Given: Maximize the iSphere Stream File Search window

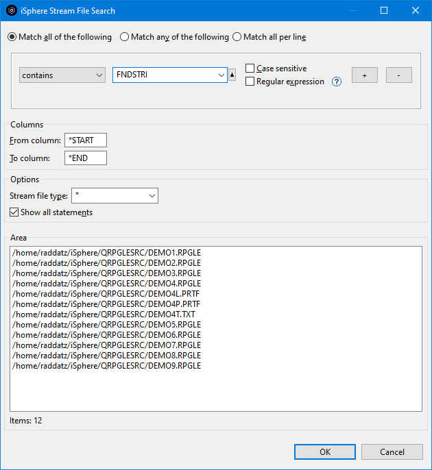Looking at the screenshot, I should point(384,10).
